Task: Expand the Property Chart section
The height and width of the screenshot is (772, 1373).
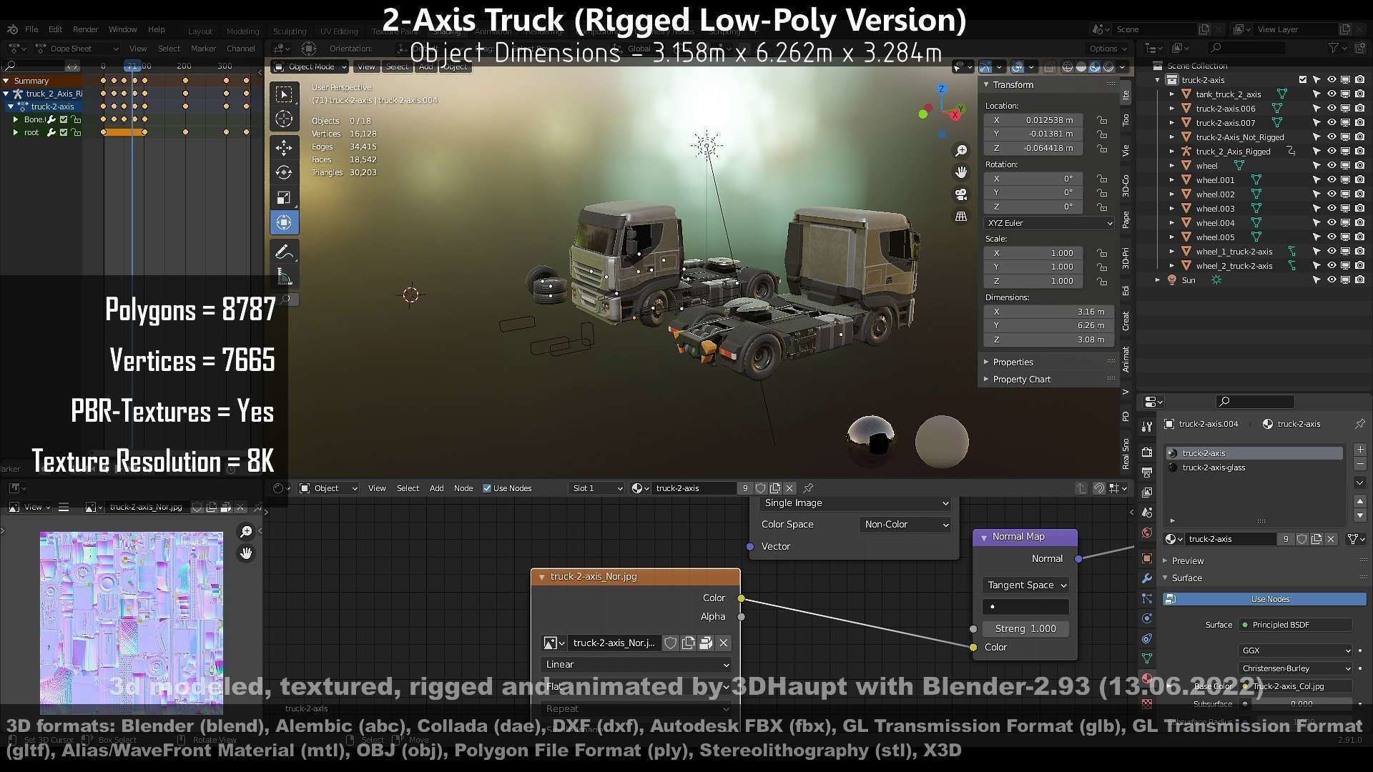Action: (x=1020, y=380)
